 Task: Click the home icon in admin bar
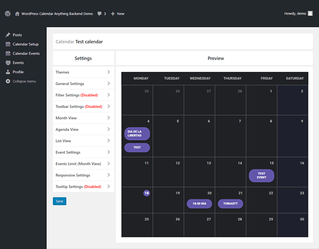pyautogui.click(x=17, y=14)
